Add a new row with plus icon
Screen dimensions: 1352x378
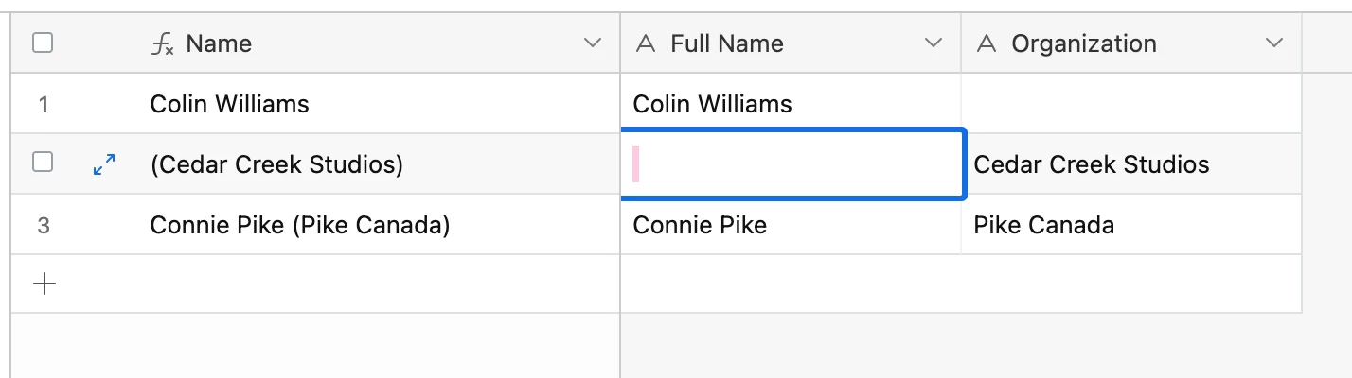pos(44,283)
